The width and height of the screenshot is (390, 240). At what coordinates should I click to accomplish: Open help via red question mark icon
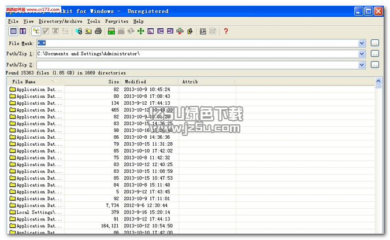(x=226, y=31)
